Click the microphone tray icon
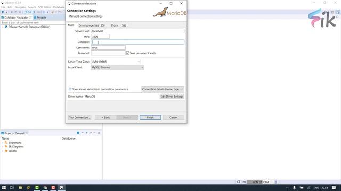Image resolution: width=341 pixels, height=191 pixels. [294, 188]
